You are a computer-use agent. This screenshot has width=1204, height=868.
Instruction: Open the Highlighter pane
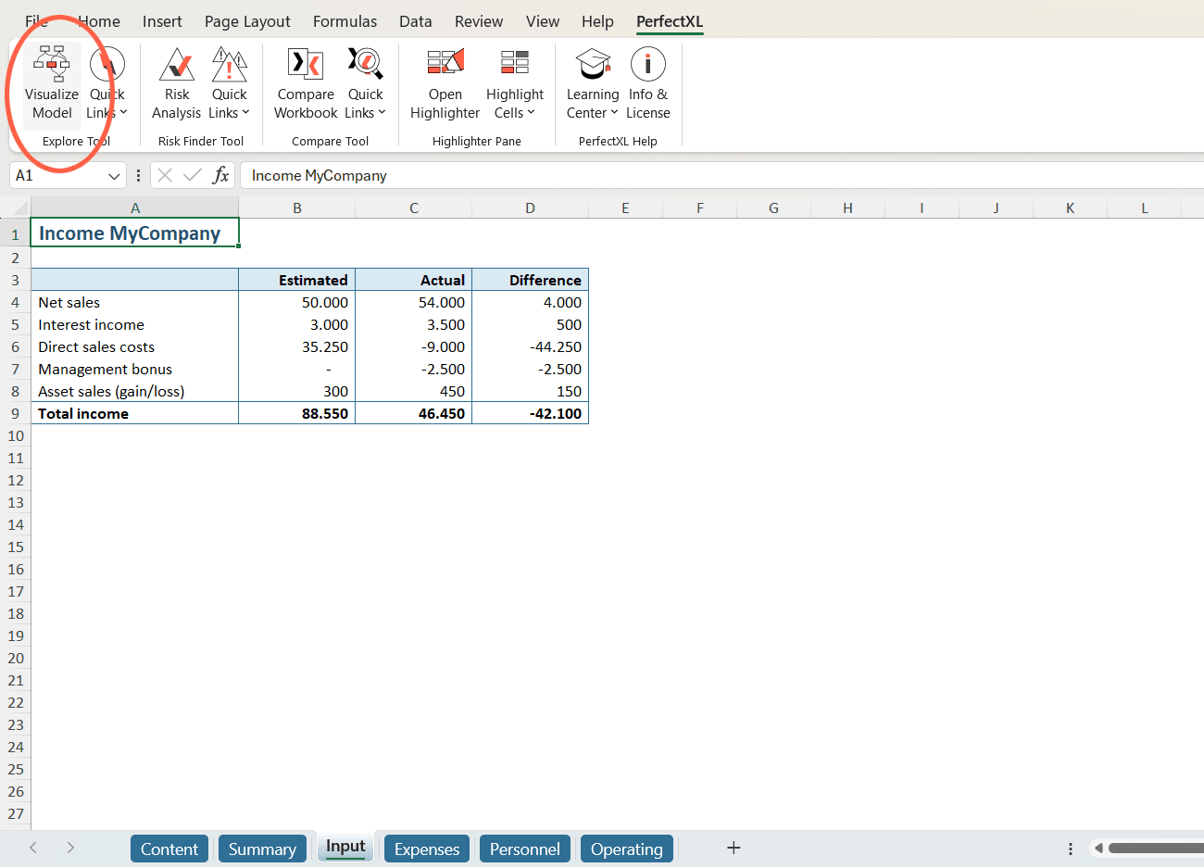(x=445, y=84)
